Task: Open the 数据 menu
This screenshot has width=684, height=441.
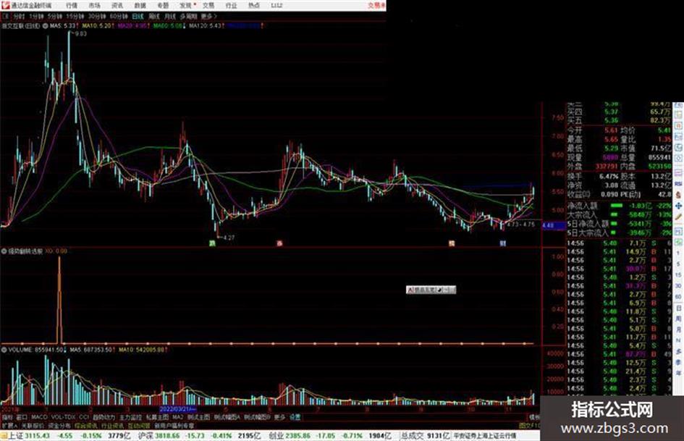Action: coord(140,5)
